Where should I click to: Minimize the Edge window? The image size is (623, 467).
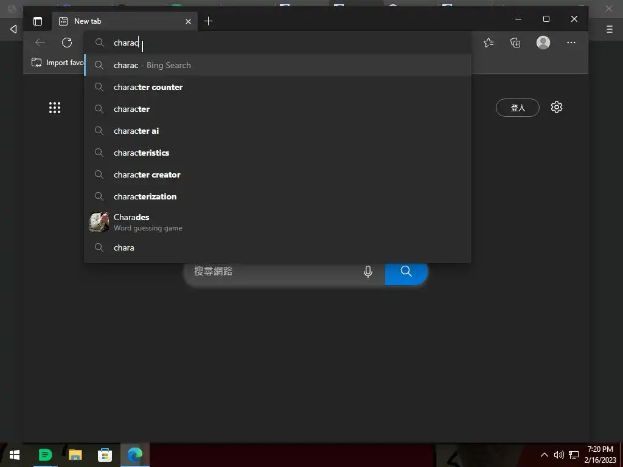(x=518, y=19)
